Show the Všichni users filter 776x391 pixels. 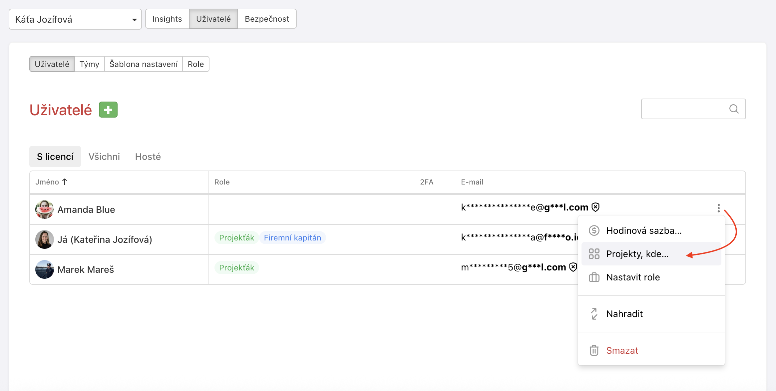(104, 157)
